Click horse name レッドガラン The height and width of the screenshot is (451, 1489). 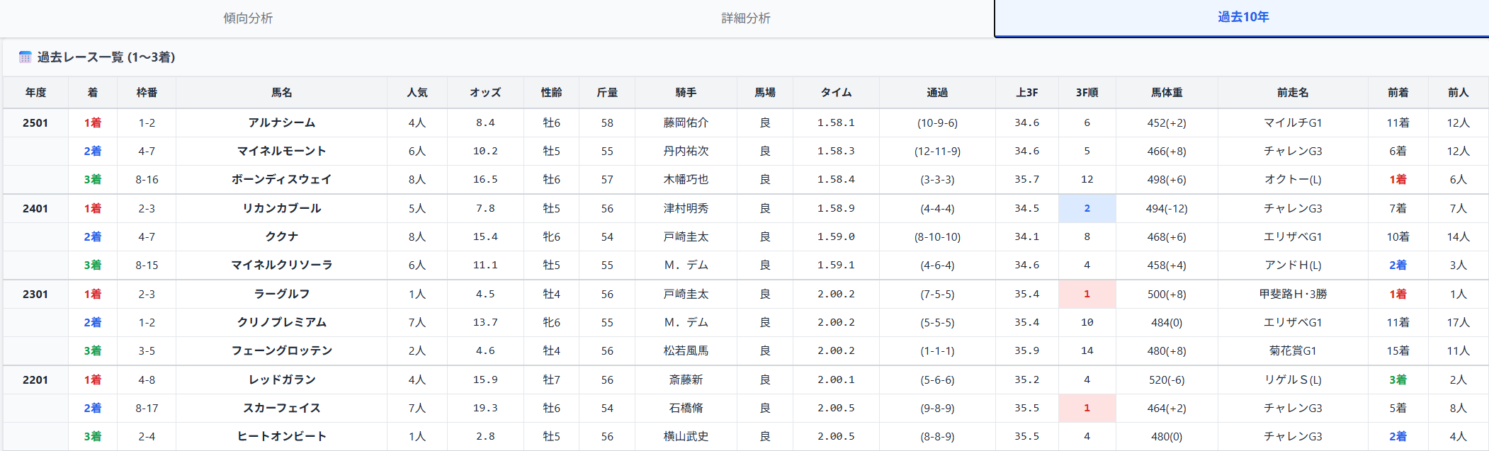point(281,380)
